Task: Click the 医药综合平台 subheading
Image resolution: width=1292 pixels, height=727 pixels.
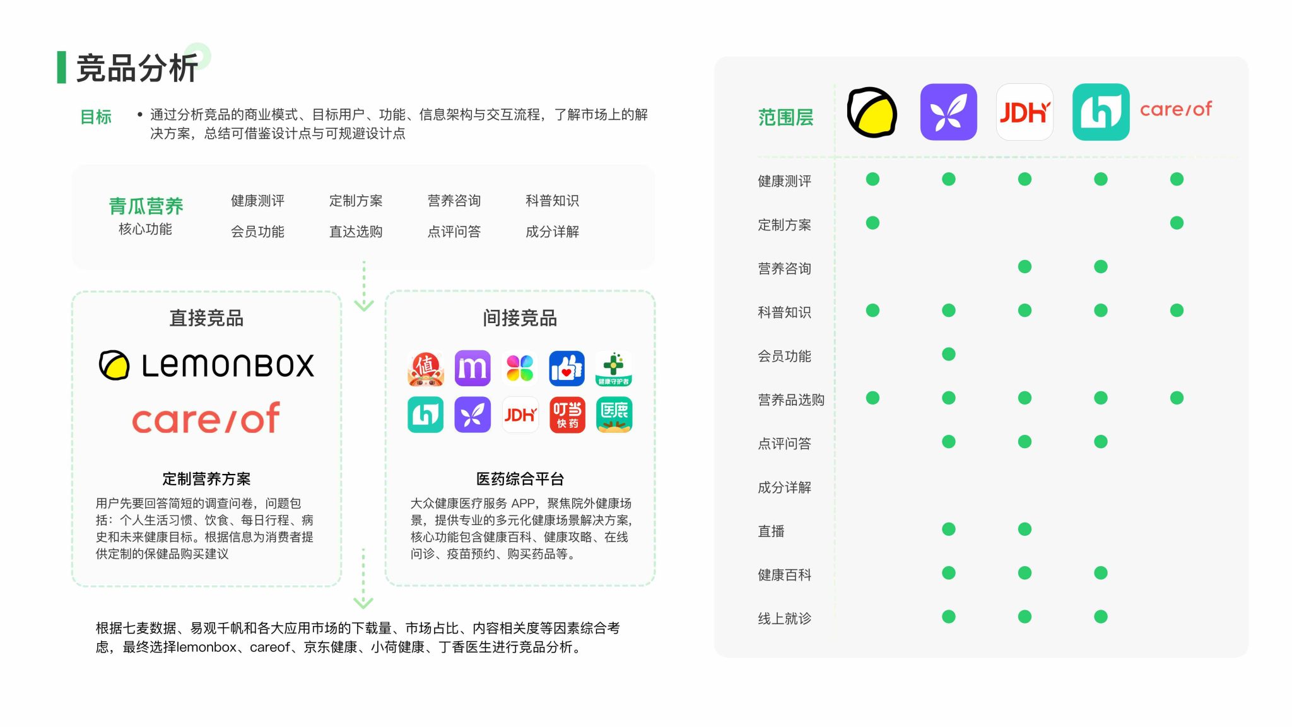Action: pos(520,479)
